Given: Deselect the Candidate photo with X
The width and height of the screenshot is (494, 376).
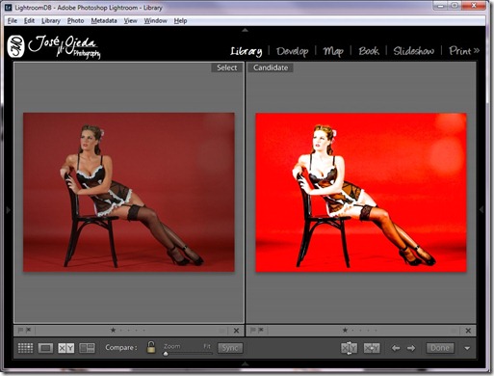Looking at the screenshot, I should [x=468, y=331].
